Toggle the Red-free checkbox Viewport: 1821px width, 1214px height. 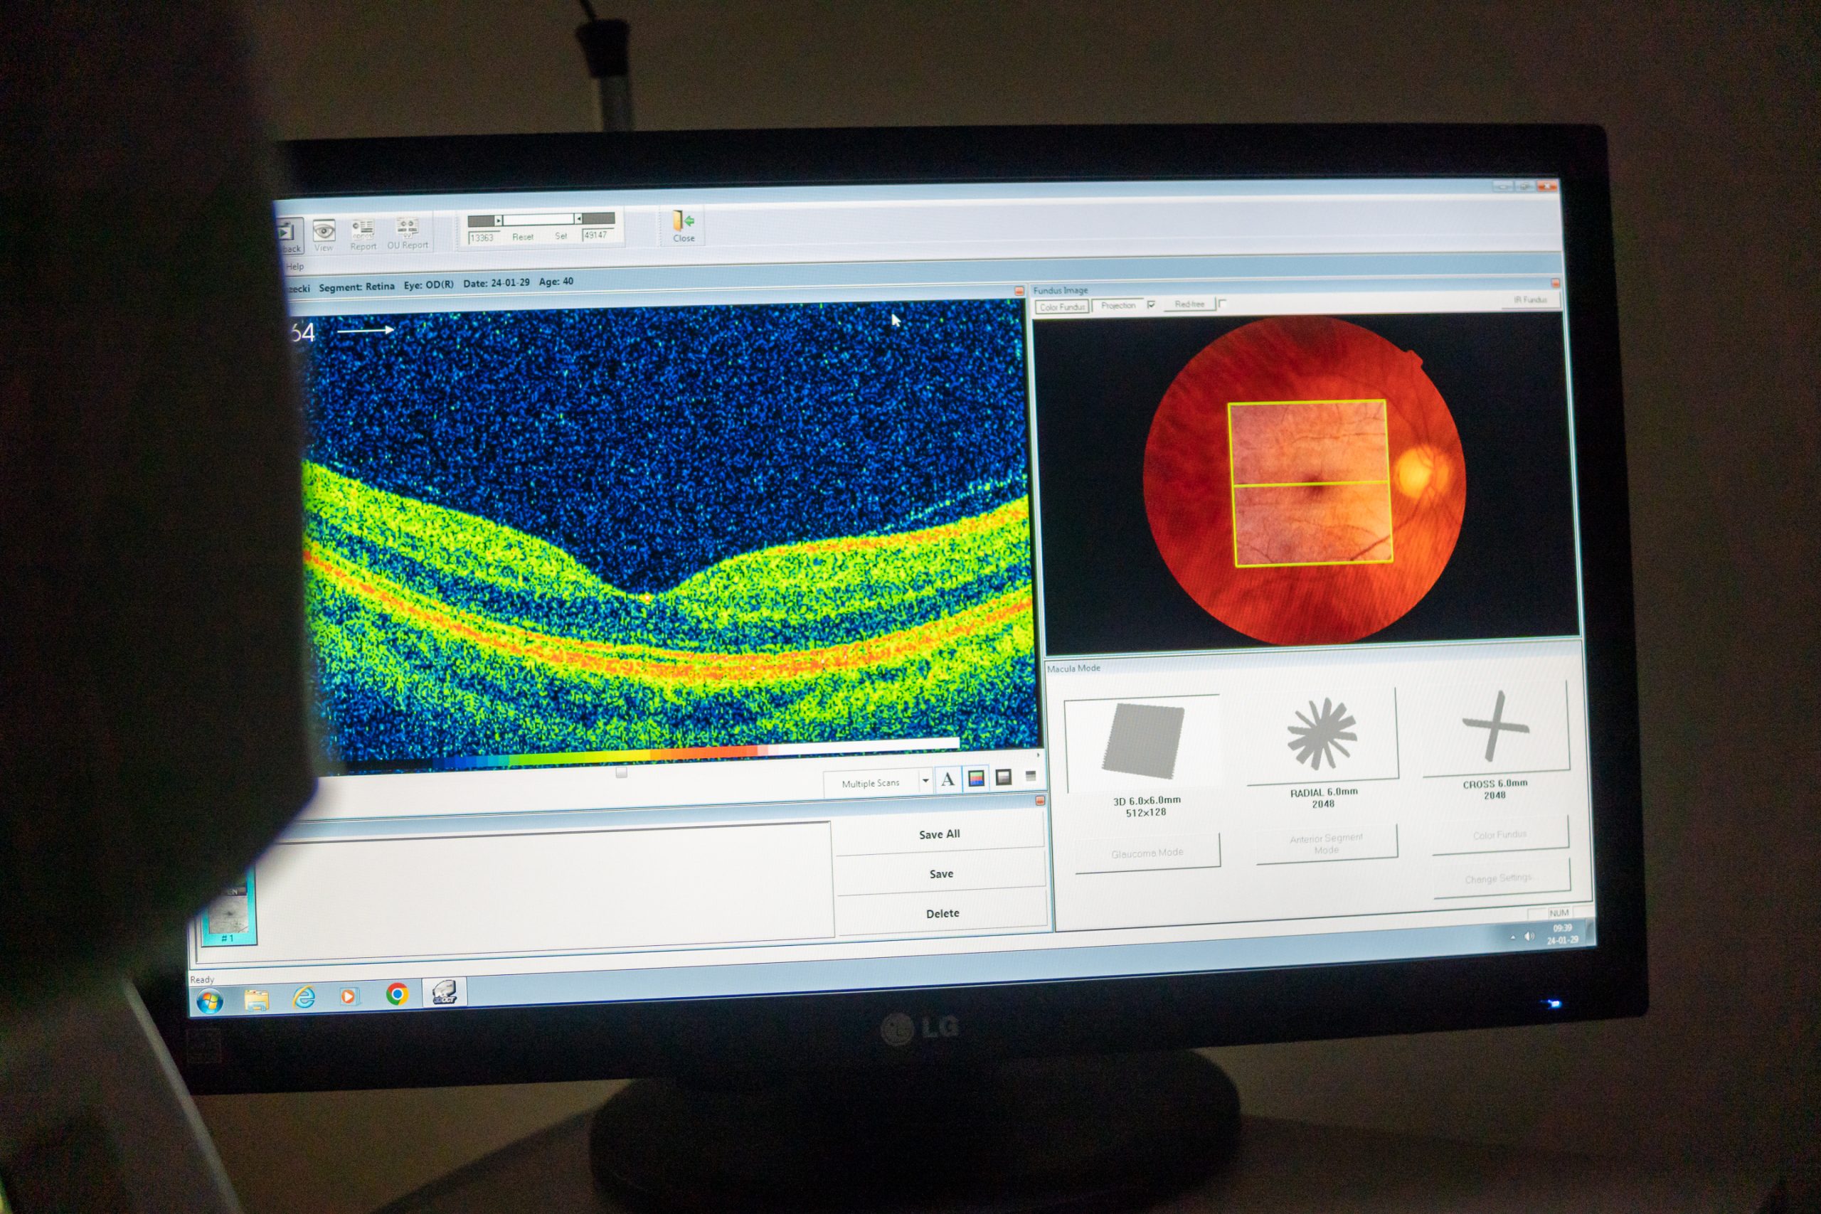[x=1223, y=304]
